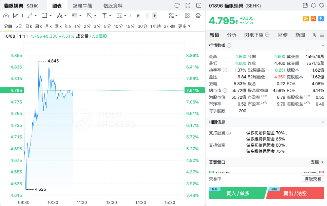Open the 五檔 order book depth dropdown

[317, 162]
